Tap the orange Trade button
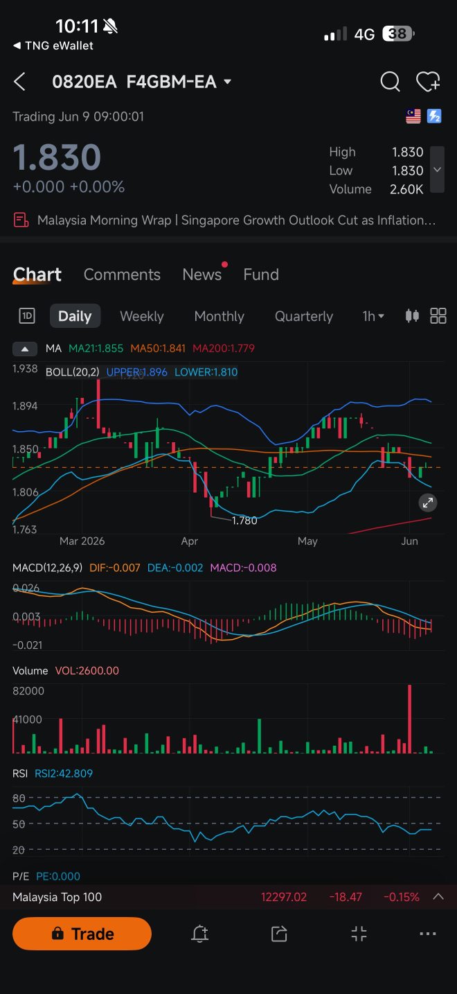The height and width of the screenshot is (994, 457). click(x=82, y=934)
